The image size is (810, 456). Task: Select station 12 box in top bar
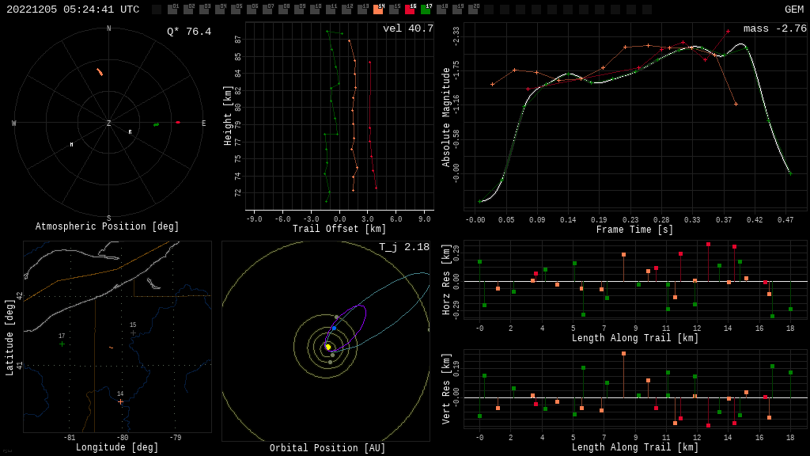[346, 9]
